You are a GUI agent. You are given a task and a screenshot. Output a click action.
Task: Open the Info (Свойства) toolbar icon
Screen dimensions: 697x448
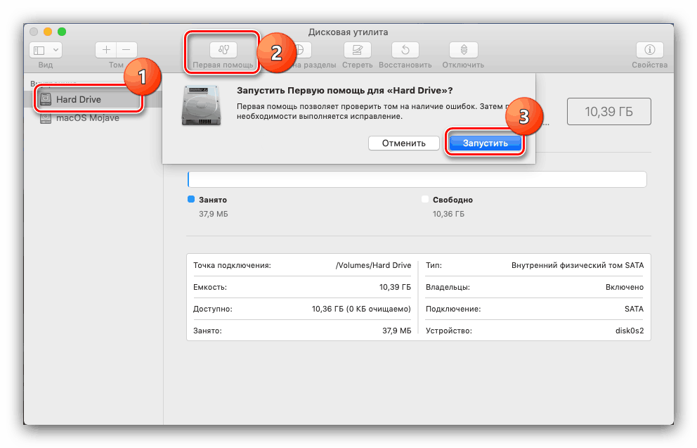(649, 50)
